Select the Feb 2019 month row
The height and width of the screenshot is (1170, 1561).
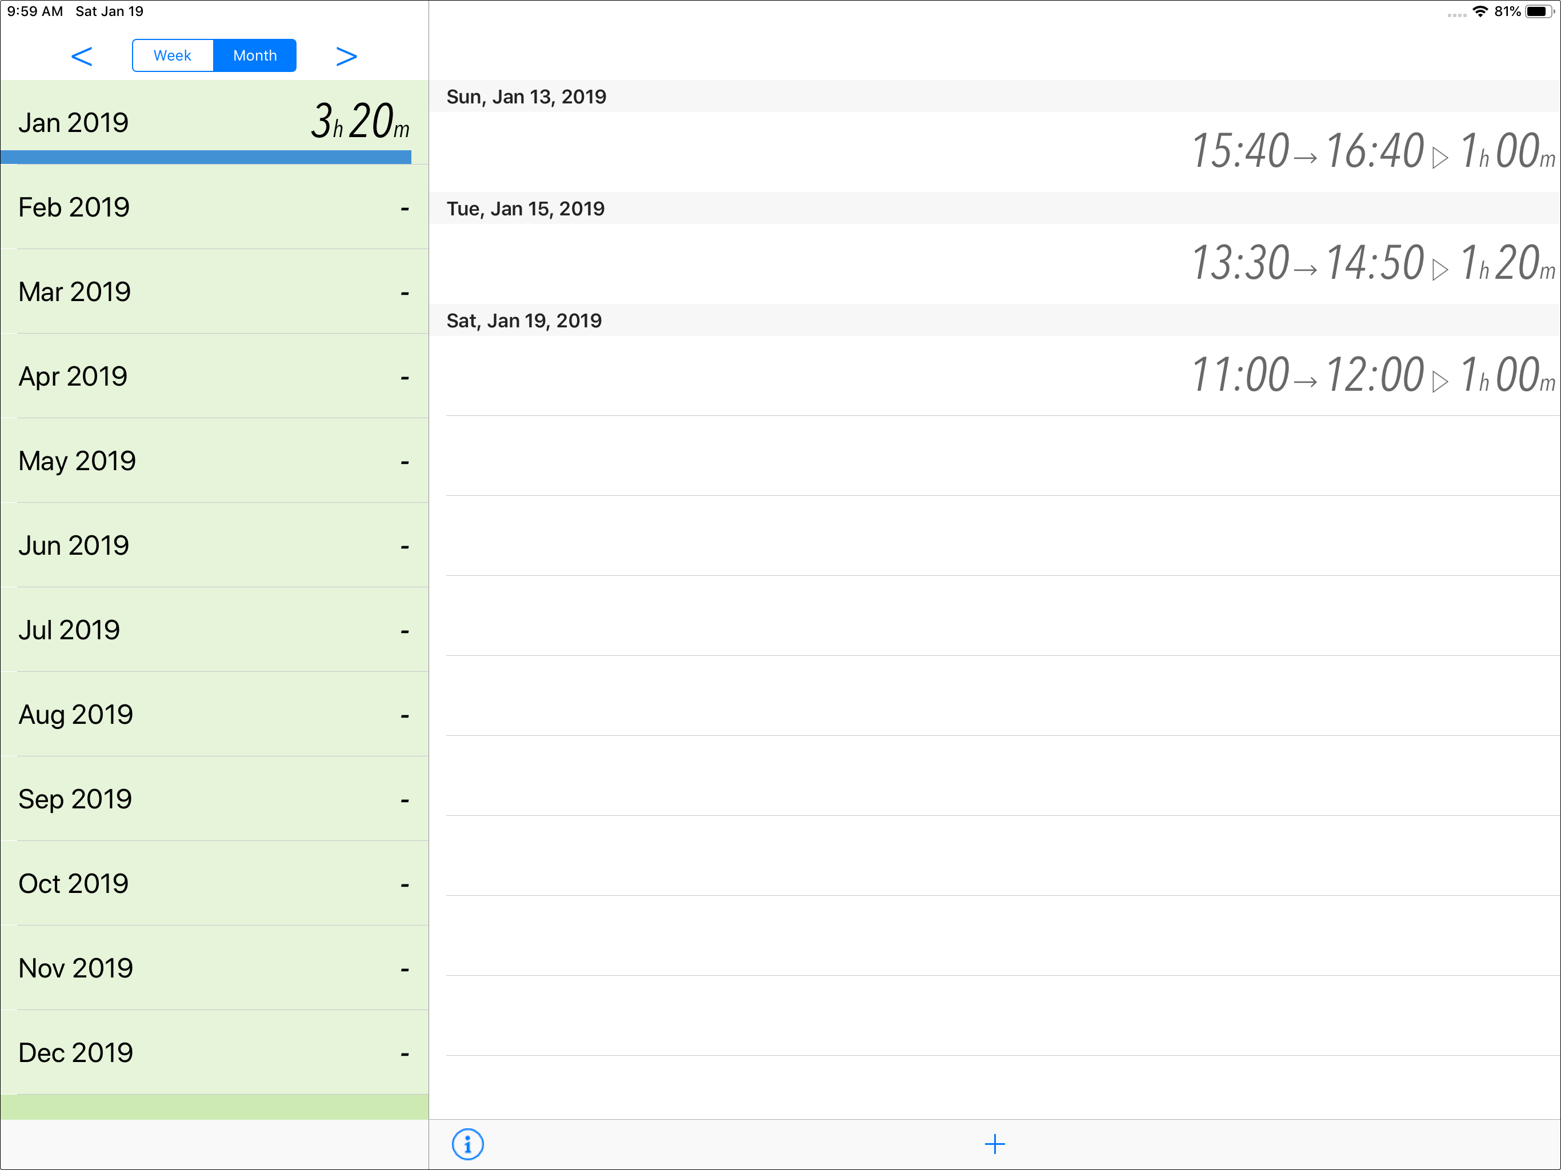click(214, 207)
